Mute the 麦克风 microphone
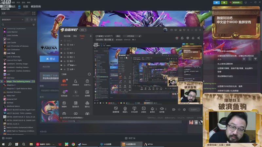Image resolution: width=262 pixels, height=147 pixels. pos(152,109)
